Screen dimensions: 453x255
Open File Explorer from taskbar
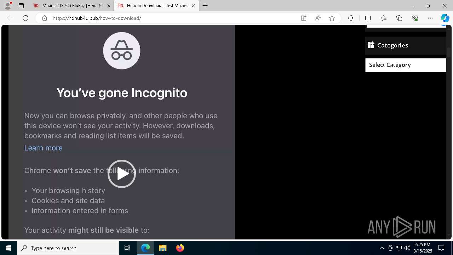(x=163, y=248)
